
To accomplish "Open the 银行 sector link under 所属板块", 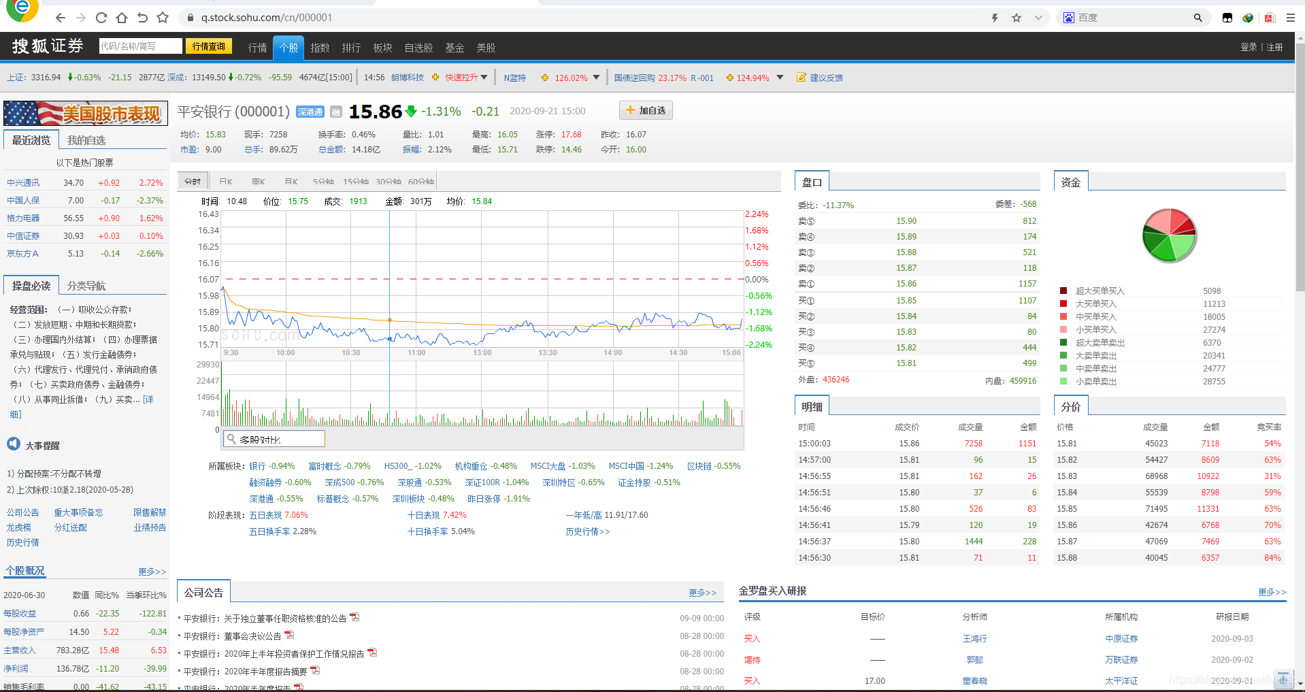I will click(257, 466).
